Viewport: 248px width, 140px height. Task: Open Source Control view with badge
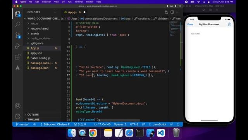[x=18, y=35]
